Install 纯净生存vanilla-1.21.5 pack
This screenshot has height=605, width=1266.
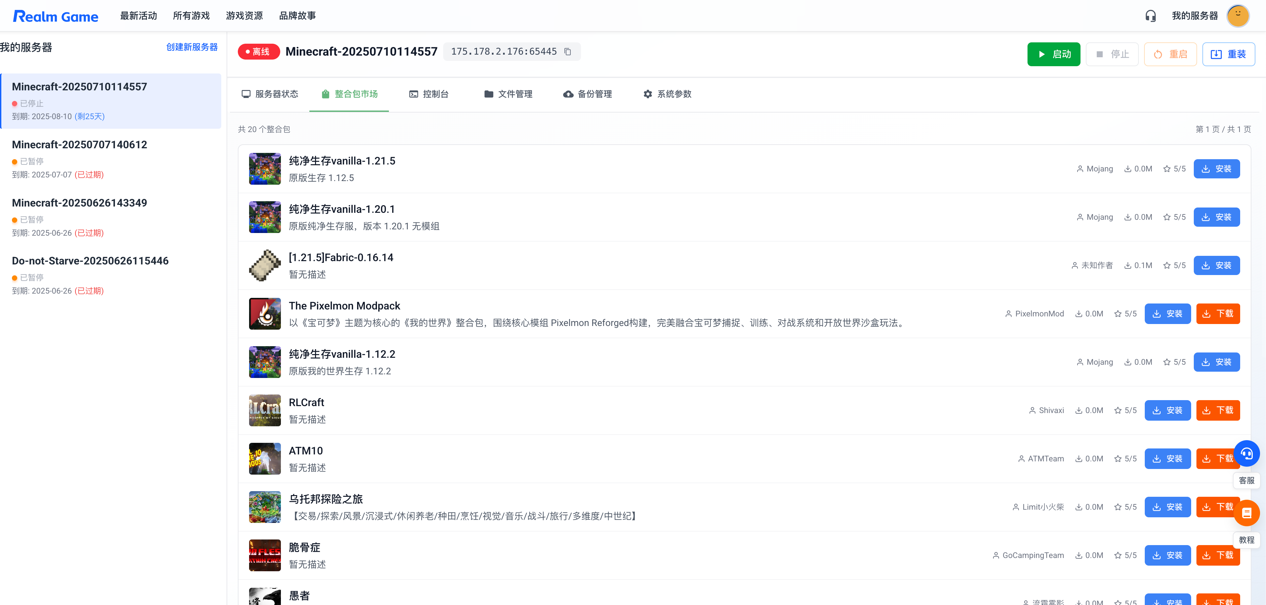pyautogui.click(x=1216, y=169)
